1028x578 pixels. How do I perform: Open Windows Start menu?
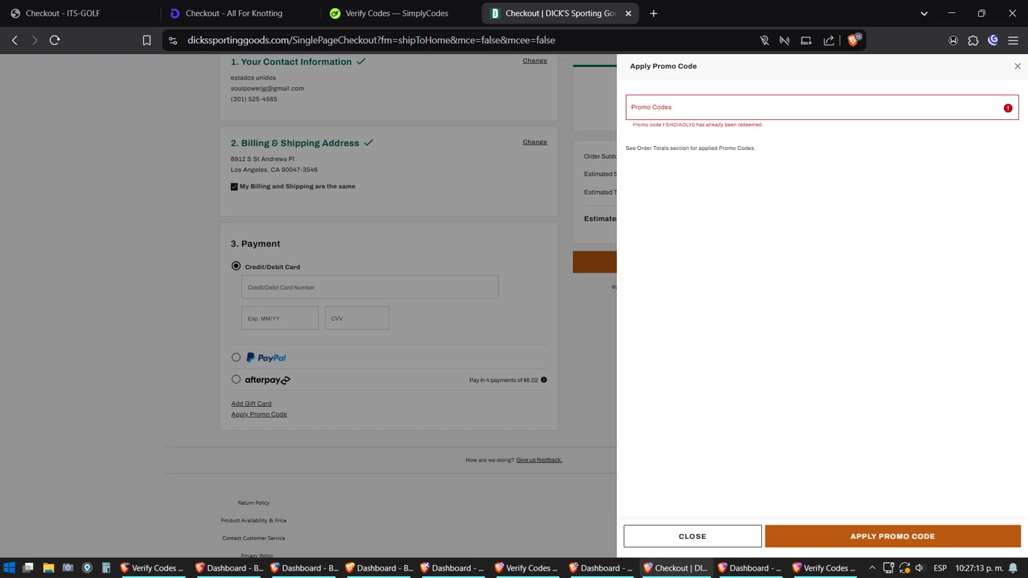click(x=9, y=568)
